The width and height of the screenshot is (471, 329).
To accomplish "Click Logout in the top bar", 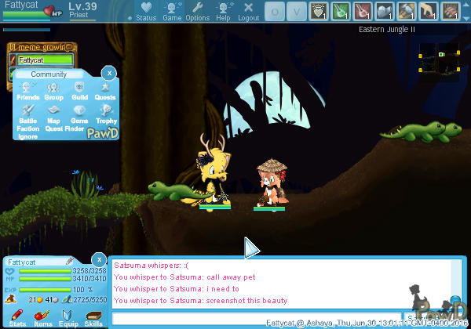I will [x=248, y=11].
